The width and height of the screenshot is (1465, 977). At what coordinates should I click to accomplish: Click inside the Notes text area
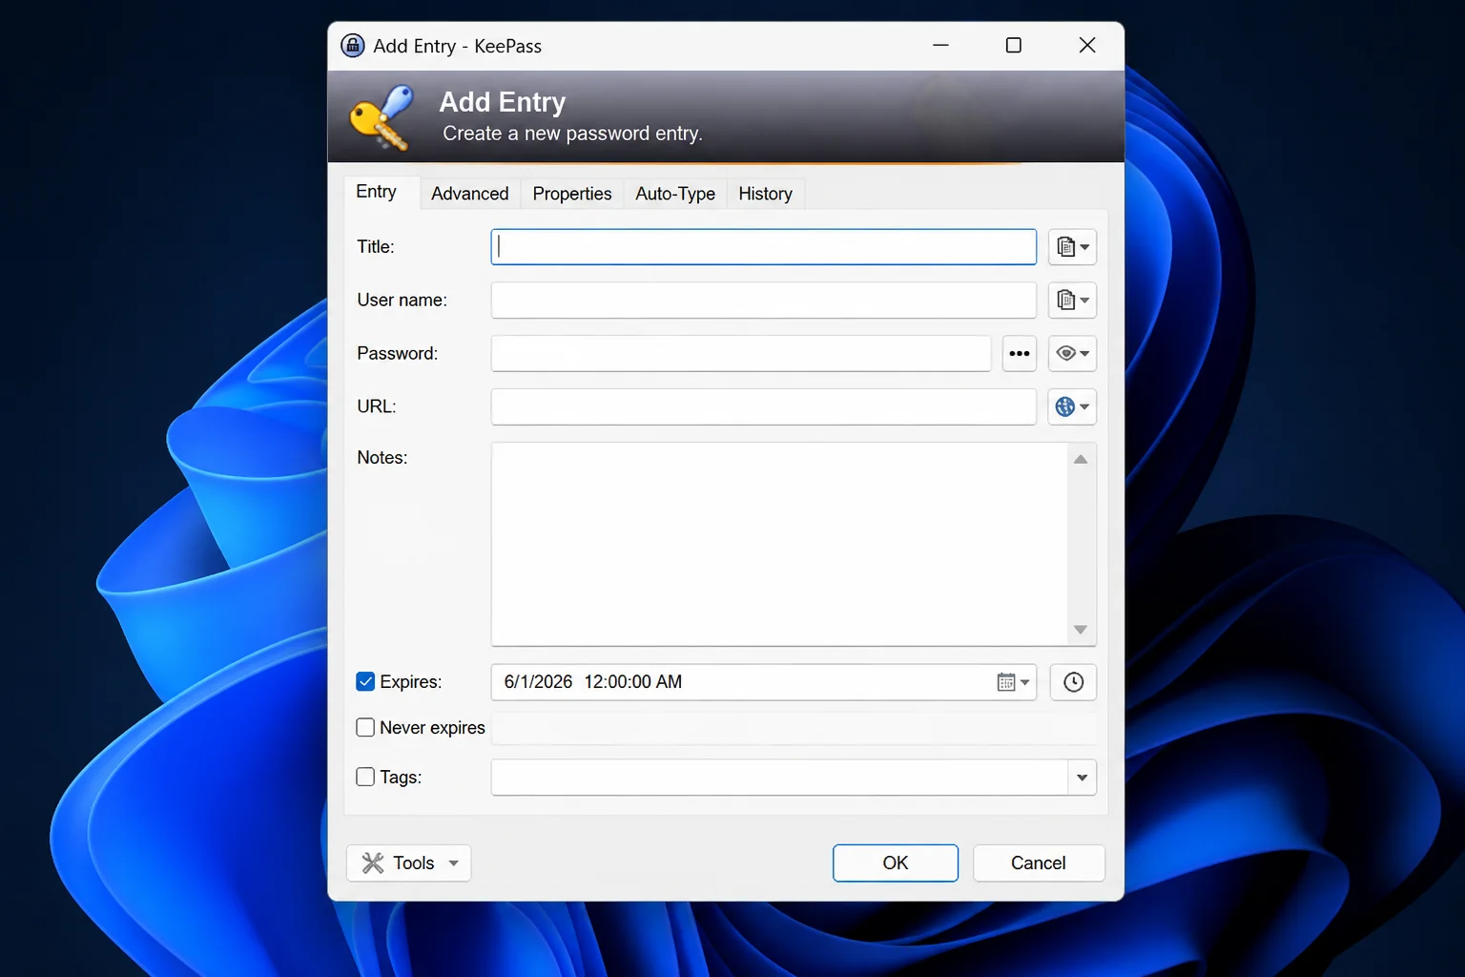[x=779, y=544]
